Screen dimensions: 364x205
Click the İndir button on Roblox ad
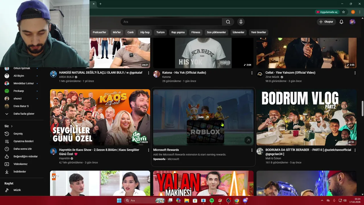(x=203, y=117)
